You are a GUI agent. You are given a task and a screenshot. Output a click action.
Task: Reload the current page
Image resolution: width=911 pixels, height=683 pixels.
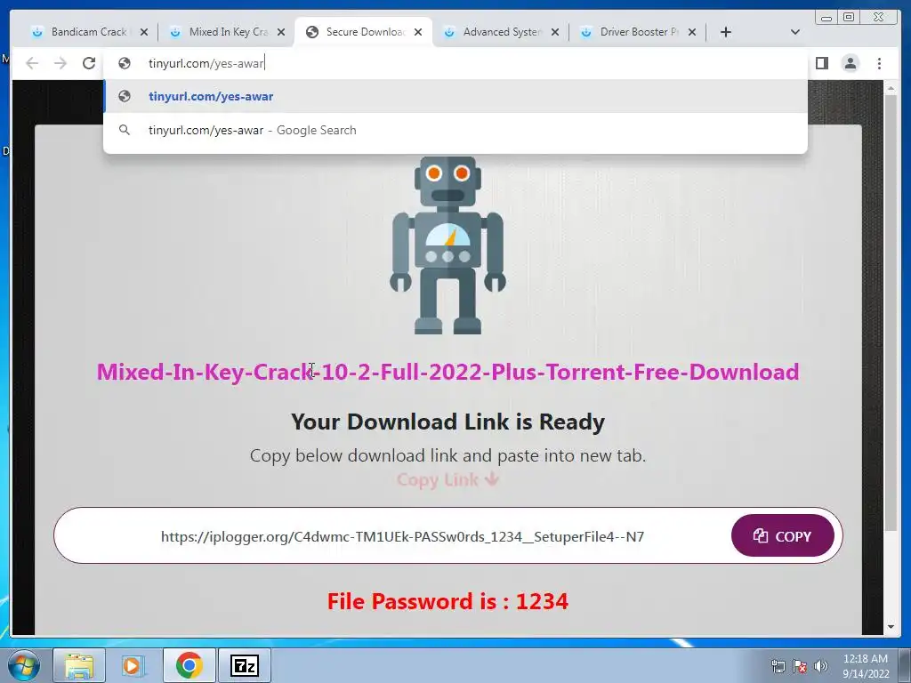pos(89,63)
